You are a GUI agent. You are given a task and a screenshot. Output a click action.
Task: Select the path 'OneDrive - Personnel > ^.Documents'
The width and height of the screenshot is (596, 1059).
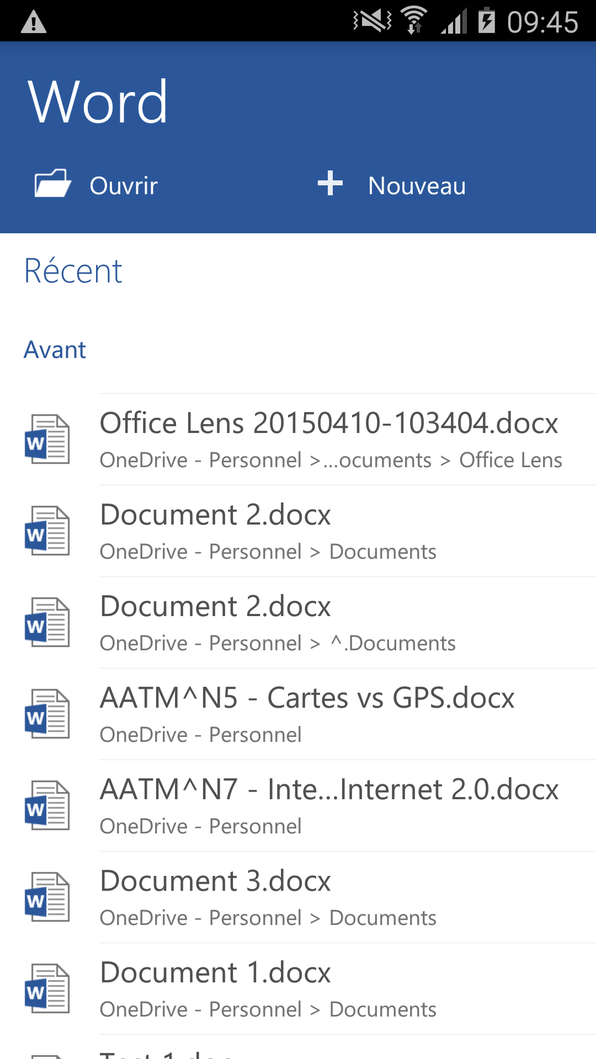tap(278, 643)
